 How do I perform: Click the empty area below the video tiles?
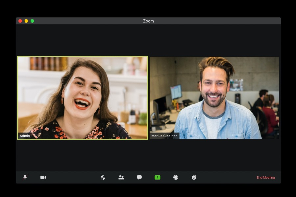tap(148, 154)
